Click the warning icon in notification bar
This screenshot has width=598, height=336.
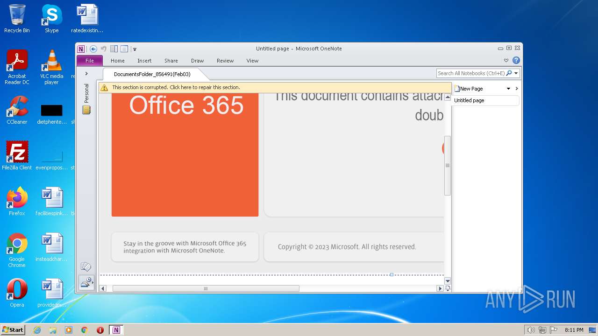click(x=104, y=87)
